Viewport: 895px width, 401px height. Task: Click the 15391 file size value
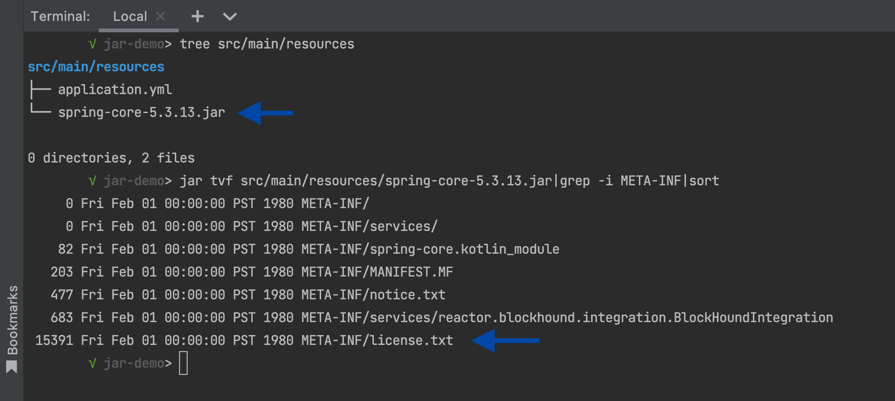click(54, 340)
